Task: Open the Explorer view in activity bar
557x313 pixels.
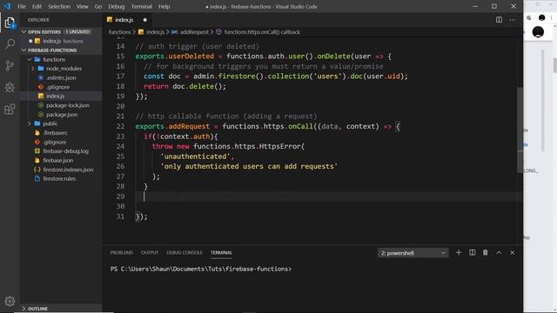Action: coord(10,23)
